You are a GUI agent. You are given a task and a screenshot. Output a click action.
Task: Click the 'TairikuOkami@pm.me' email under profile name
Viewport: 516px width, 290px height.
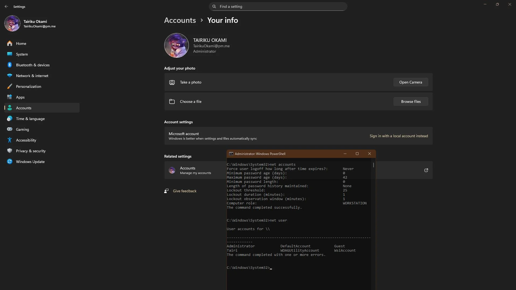(211, 46)
